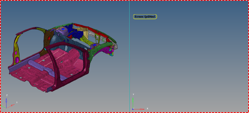The image size is (249, 113).
Task: Click the cyan vertical split divider line
Action: tap(129, 56)
